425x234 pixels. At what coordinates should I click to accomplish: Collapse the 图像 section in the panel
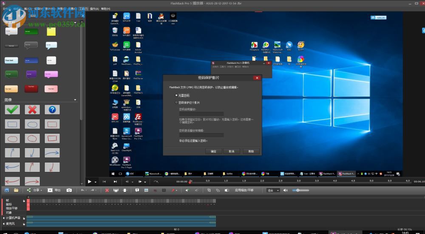(75, 100)
